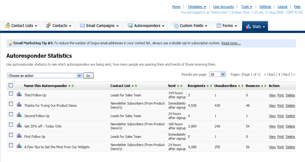
Task: Click the unsubscribes value 255
Action: (217, 147)
